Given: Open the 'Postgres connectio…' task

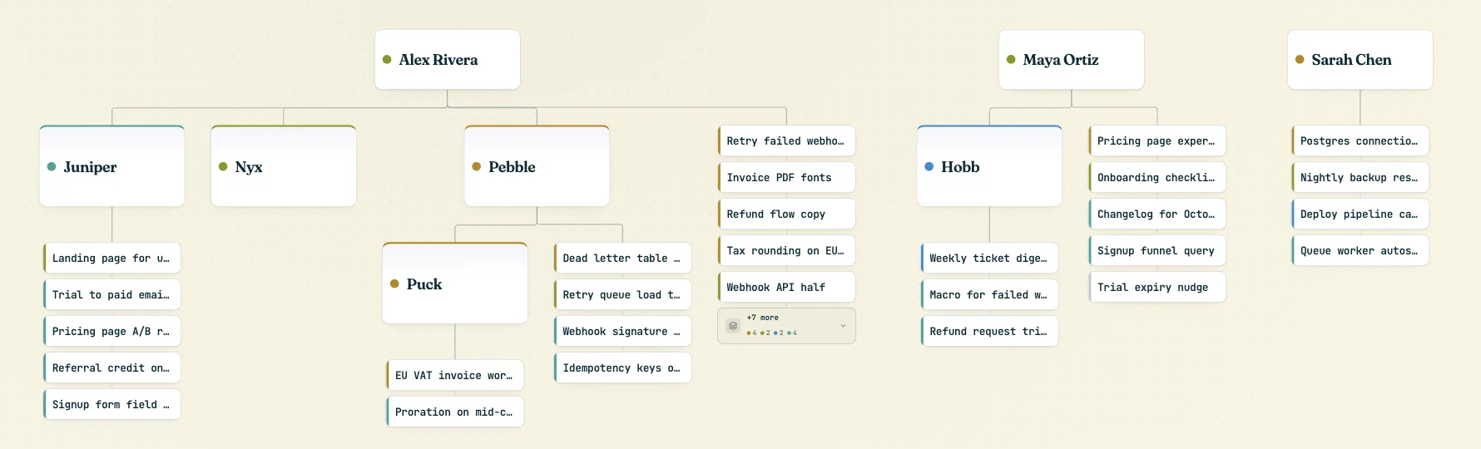Looking at the screenshot, I should click(1360, 141).
